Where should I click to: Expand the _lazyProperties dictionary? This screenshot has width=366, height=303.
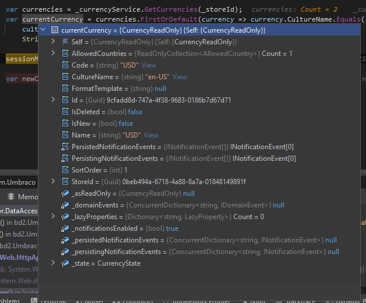(x=53, y=216)
